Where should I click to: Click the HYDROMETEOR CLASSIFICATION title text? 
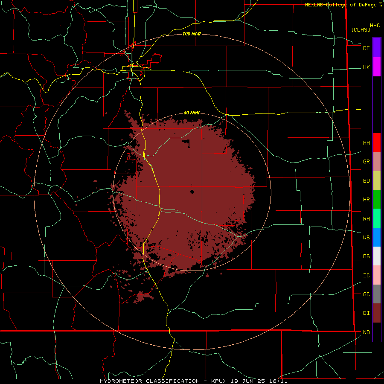(x=150, y=381)
